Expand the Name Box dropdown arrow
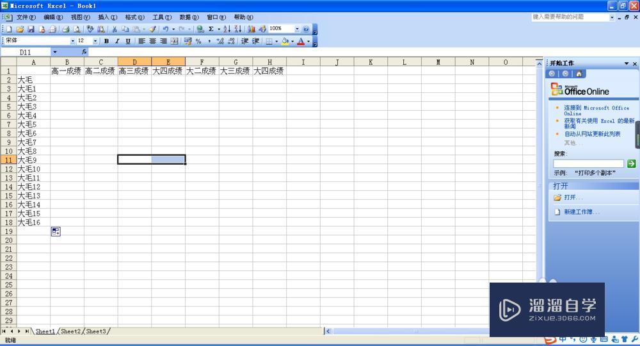640x346 pixels. pos(54,52)
